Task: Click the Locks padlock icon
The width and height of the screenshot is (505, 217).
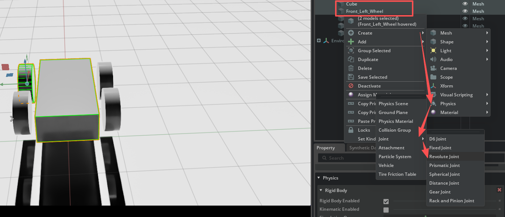Action: 351,130
